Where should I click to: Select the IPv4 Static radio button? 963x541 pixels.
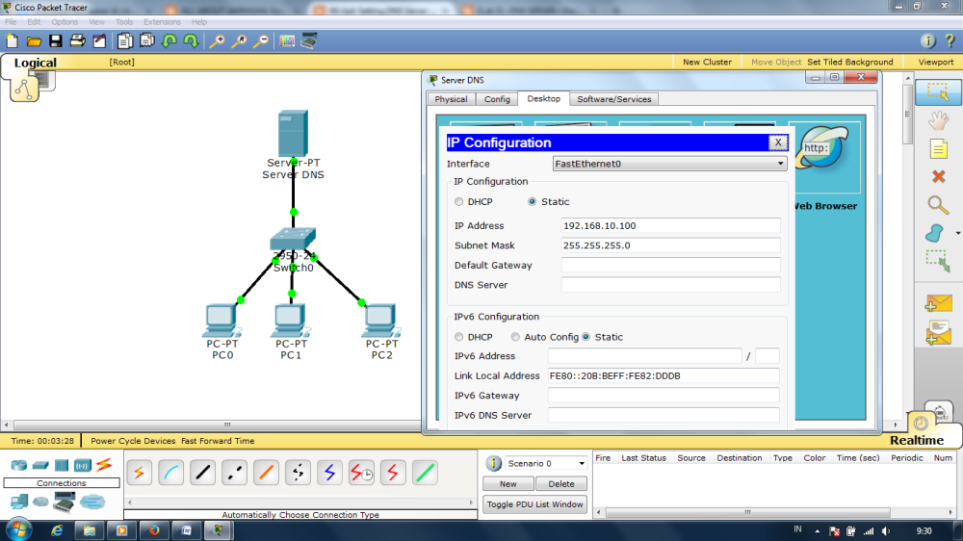(532, 201)
